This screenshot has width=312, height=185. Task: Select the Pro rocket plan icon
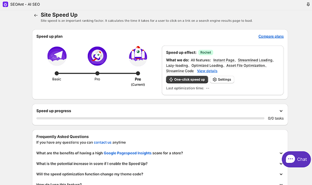click(97, 56)
